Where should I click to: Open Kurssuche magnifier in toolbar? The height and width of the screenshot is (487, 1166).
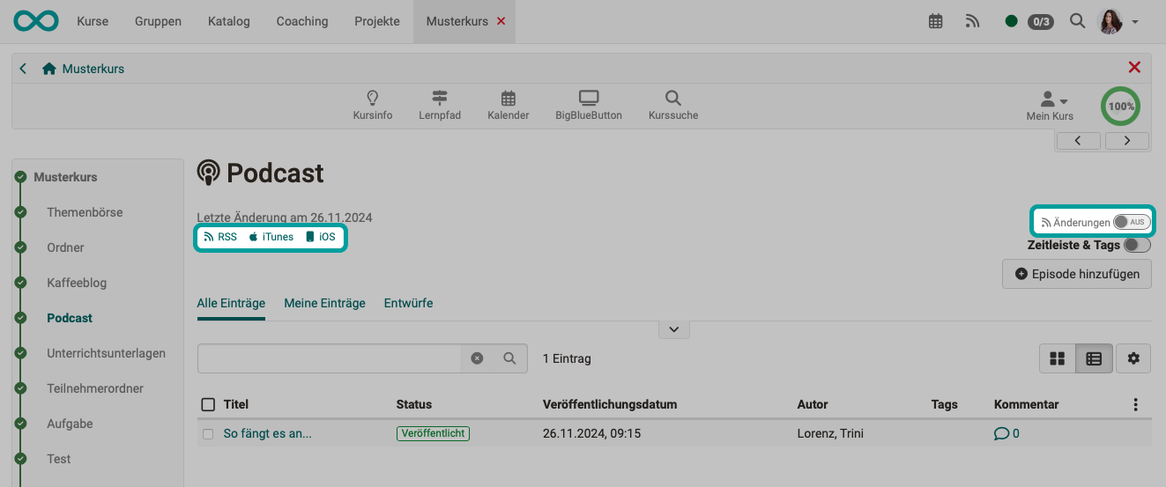pyautogui.click(x=672, y=99)
